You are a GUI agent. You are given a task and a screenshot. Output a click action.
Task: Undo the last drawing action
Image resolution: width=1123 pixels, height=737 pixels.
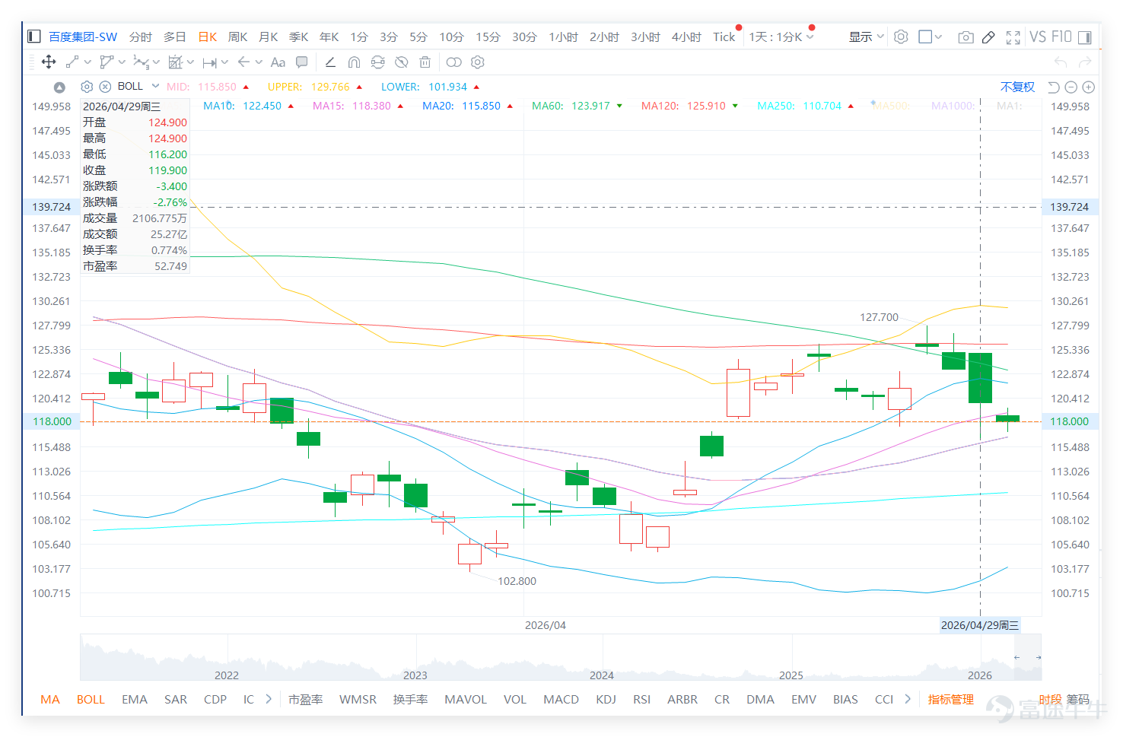pos(1061,62)
